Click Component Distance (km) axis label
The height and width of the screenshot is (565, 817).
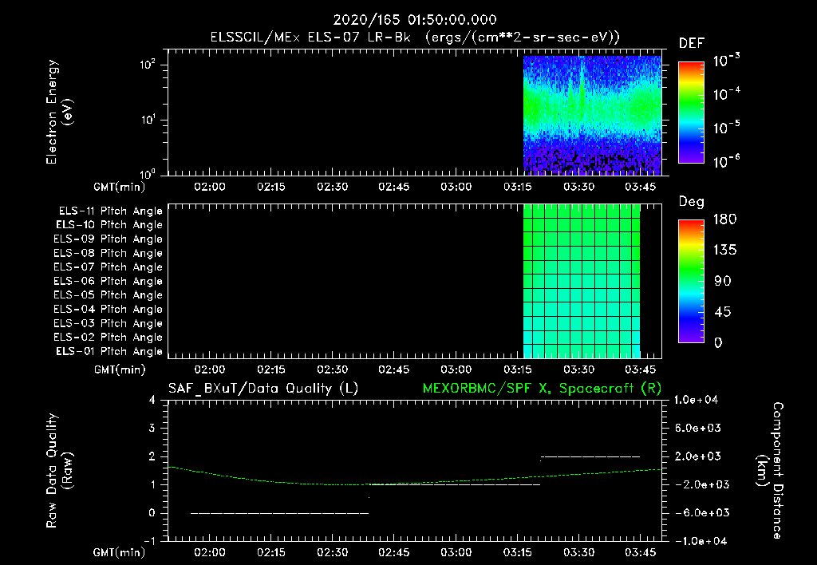(770, 470)
